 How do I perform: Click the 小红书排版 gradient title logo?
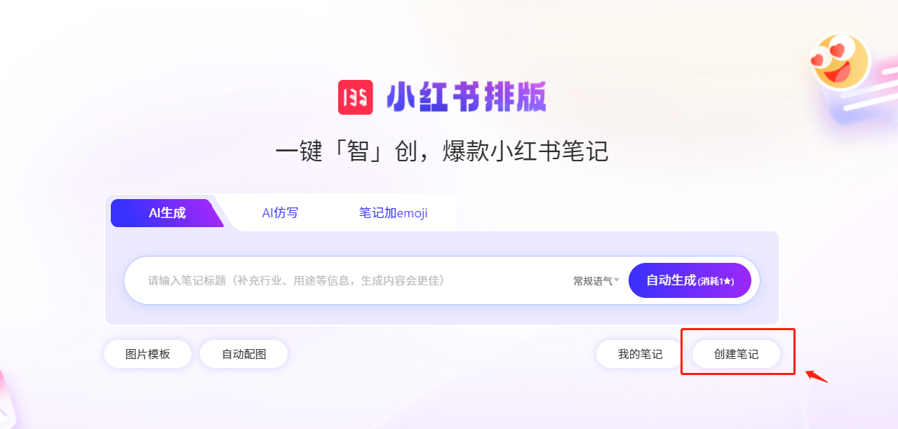(x=466, y=97)
